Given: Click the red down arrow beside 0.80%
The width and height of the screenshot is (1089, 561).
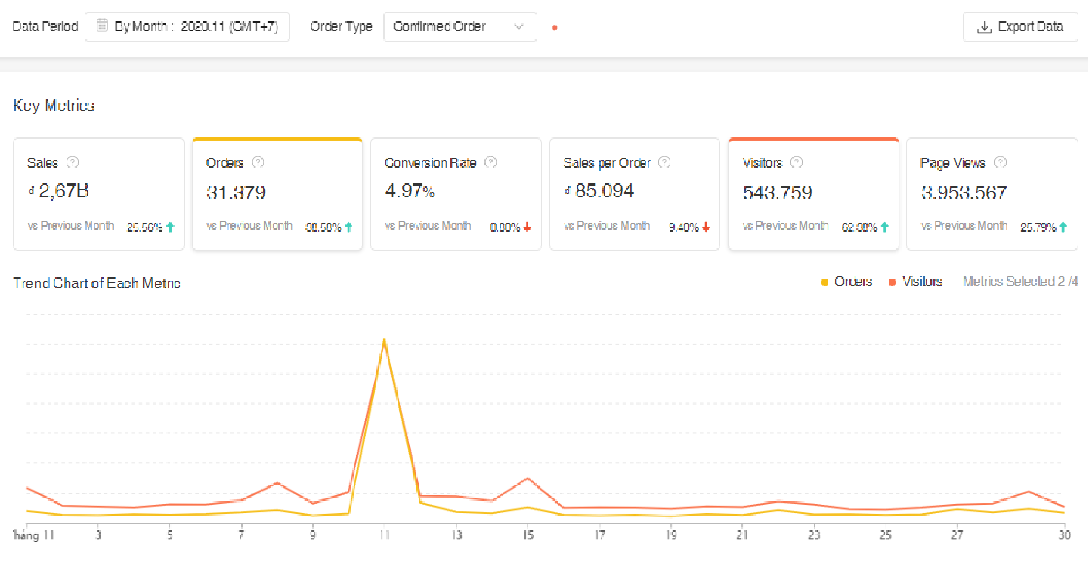Looking at the screenshot, I should (x=527, y=227).
